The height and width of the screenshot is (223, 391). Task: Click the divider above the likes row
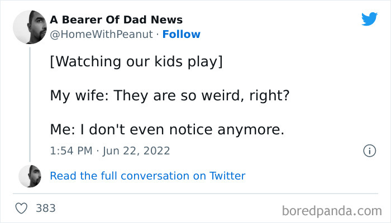pos(195,193)
